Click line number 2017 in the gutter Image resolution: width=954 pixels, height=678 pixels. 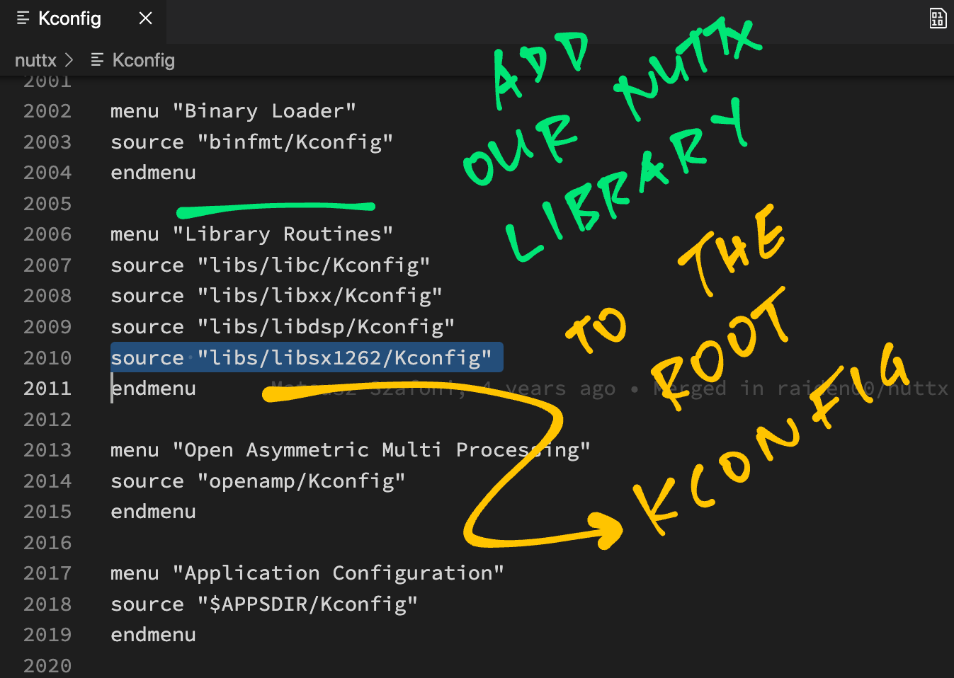(47, 573)
